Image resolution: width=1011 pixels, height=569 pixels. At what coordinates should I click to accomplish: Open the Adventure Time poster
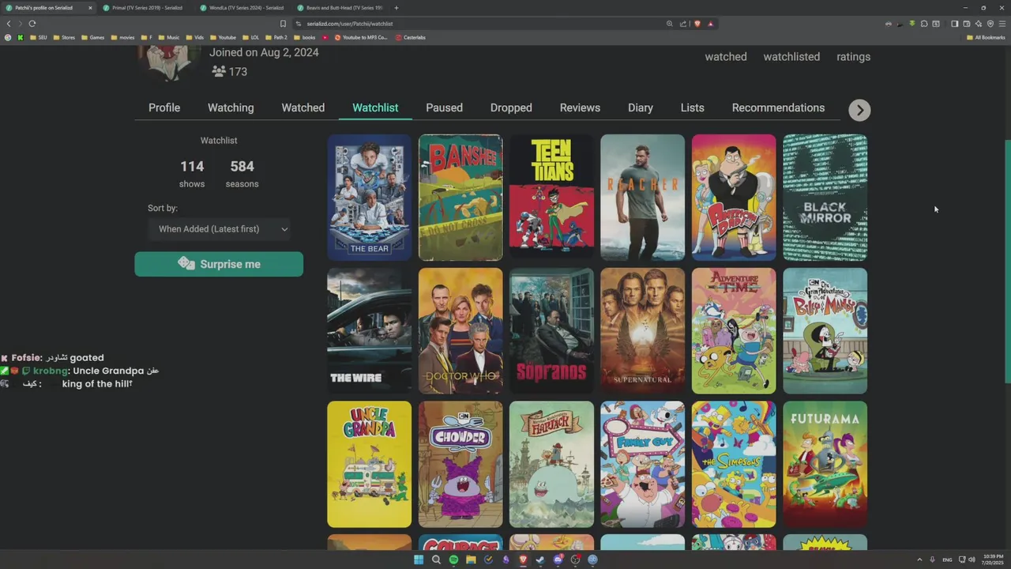tap(734, 330)
